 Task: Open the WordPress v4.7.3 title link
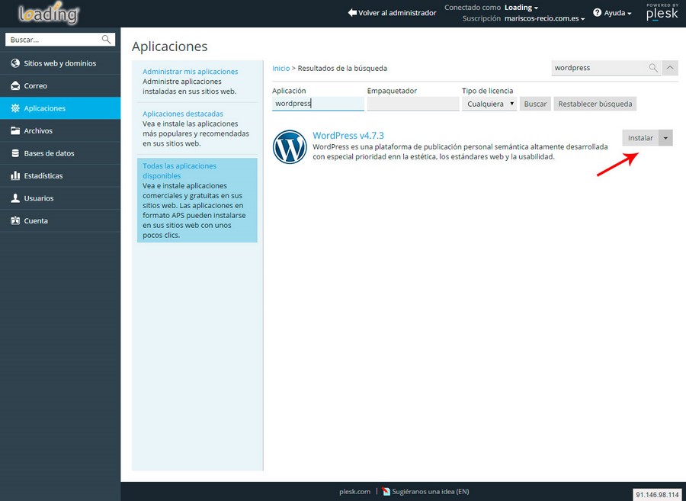pyautogui.click(x=348, y=136)
